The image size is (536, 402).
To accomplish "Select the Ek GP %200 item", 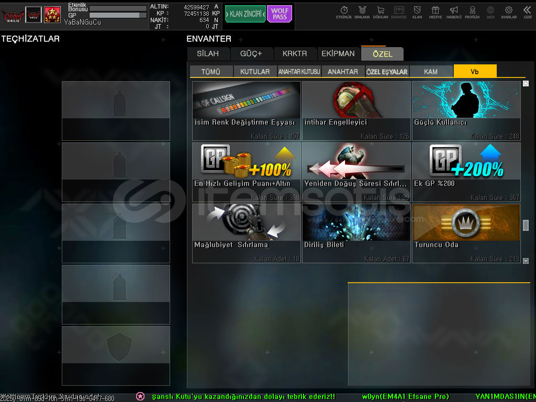I will coord(466,172).
